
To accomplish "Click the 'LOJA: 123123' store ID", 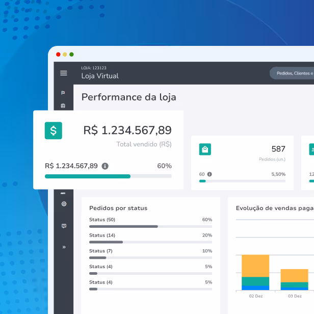I will pos(94,68).
